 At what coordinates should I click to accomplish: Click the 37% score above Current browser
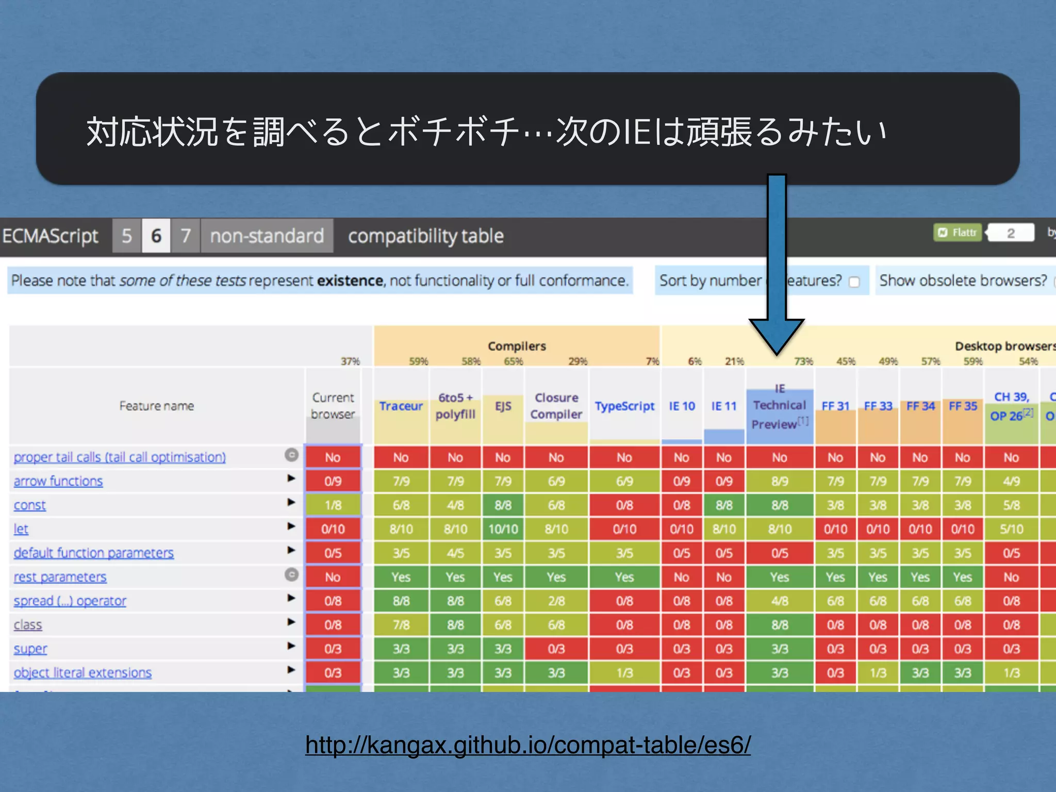pos(350,361)
